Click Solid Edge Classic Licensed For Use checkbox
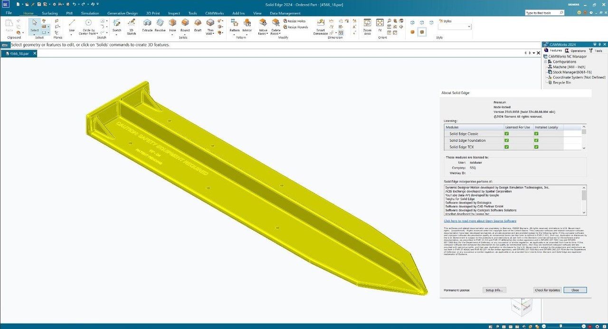 tap(506, 134)
